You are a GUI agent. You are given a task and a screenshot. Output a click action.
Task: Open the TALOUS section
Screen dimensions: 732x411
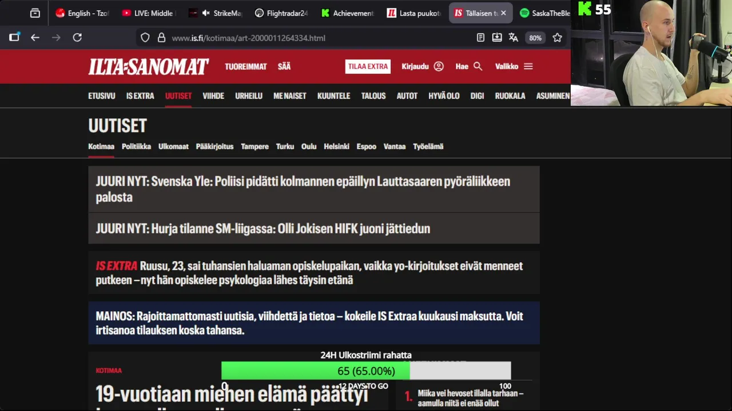tap(373, 96)
